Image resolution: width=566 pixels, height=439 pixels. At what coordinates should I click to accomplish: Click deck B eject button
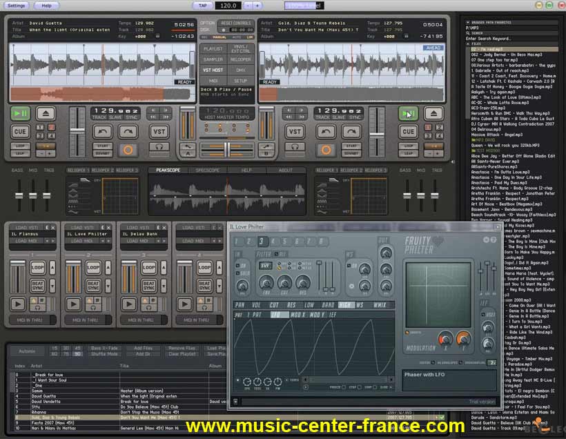(433, 113)
